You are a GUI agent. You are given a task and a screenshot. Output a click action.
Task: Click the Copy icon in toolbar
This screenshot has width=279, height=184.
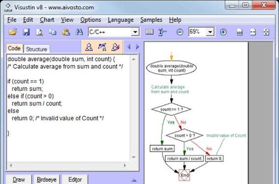pos(52,32)
